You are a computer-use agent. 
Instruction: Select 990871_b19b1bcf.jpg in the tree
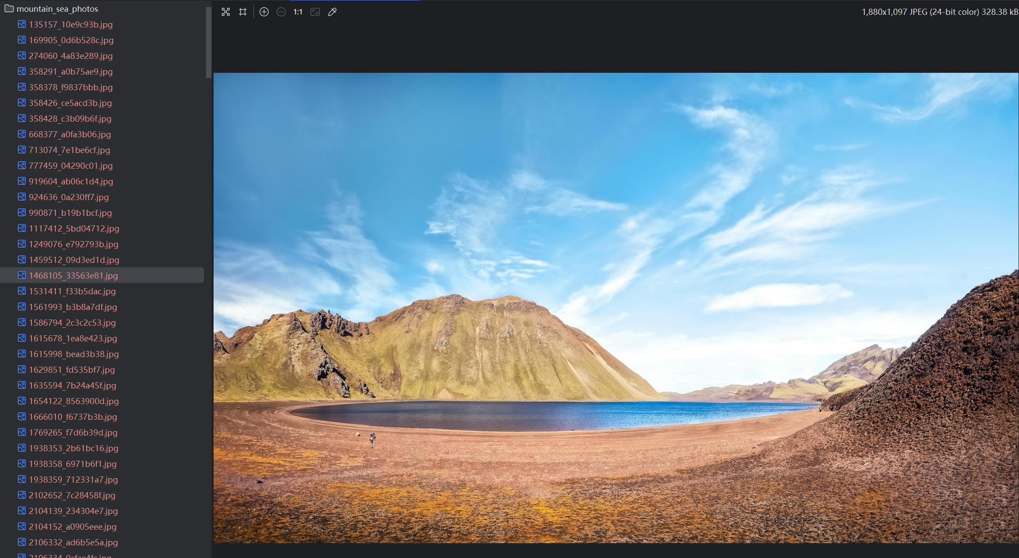[70, 213]
